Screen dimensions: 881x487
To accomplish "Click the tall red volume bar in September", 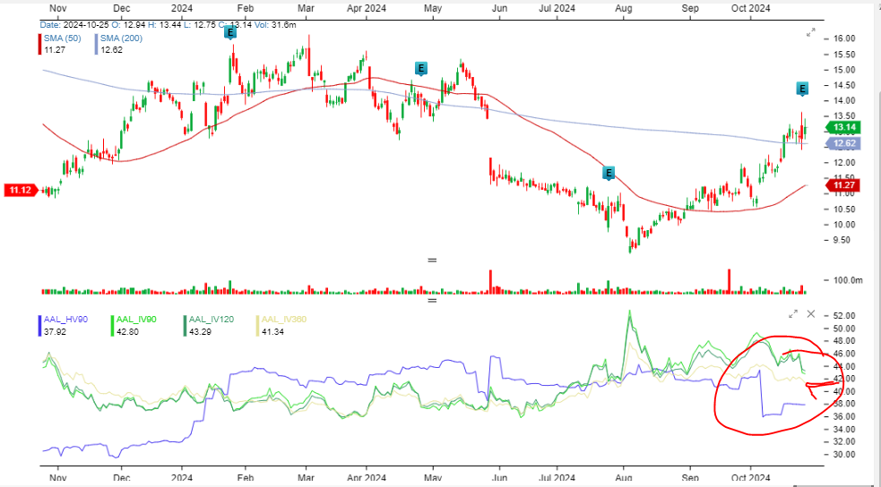I will click(x=730, y=281).
